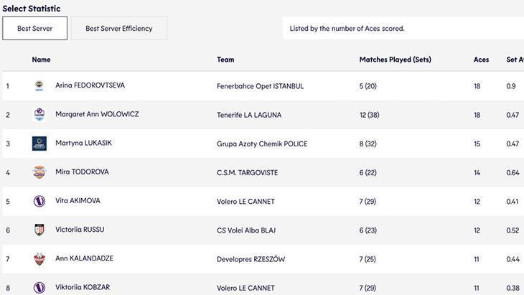Open Martyna LUKASIK player link
The height and width of the screenshot is (295, 524).
(x=83, y=143)
